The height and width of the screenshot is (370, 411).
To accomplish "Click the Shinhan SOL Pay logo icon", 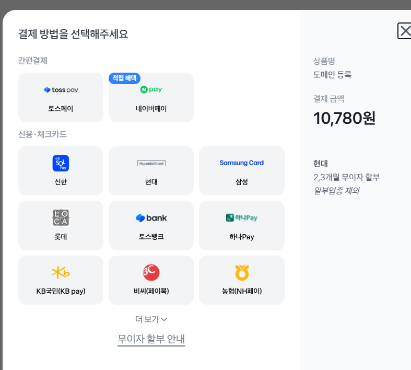I will pos(61,163).
